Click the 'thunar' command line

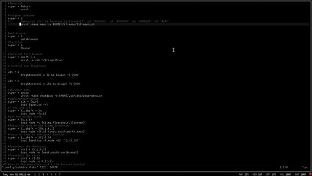[25, 48]
